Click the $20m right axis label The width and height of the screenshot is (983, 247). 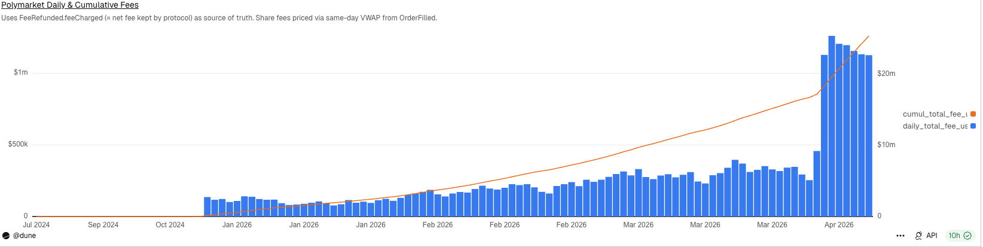886,74
